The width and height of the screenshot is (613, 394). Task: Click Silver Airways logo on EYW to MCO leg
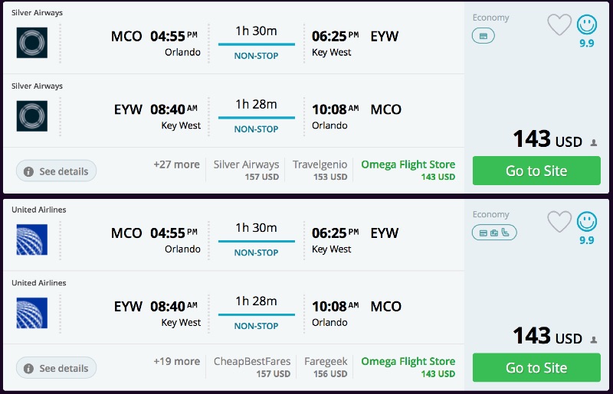click(32, 116)
